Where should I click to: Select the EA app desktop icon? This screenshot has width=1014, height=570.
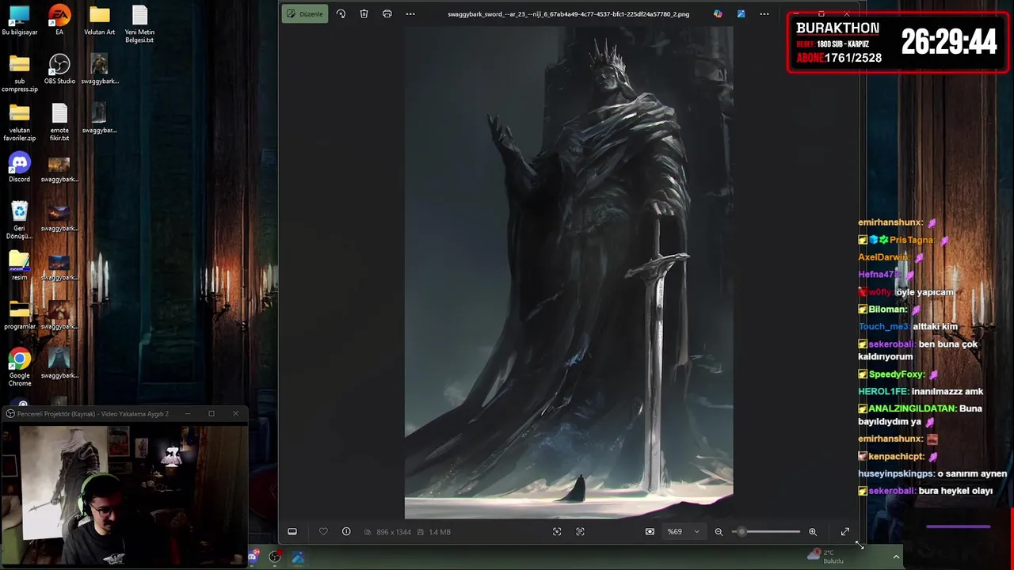pyautogui.click(x=59, y=21)
